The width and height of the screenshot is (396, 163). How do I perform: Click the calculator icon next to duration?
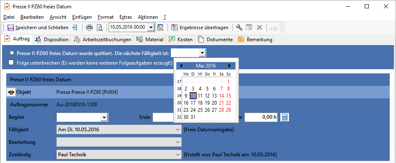click(x=284, y=117)
